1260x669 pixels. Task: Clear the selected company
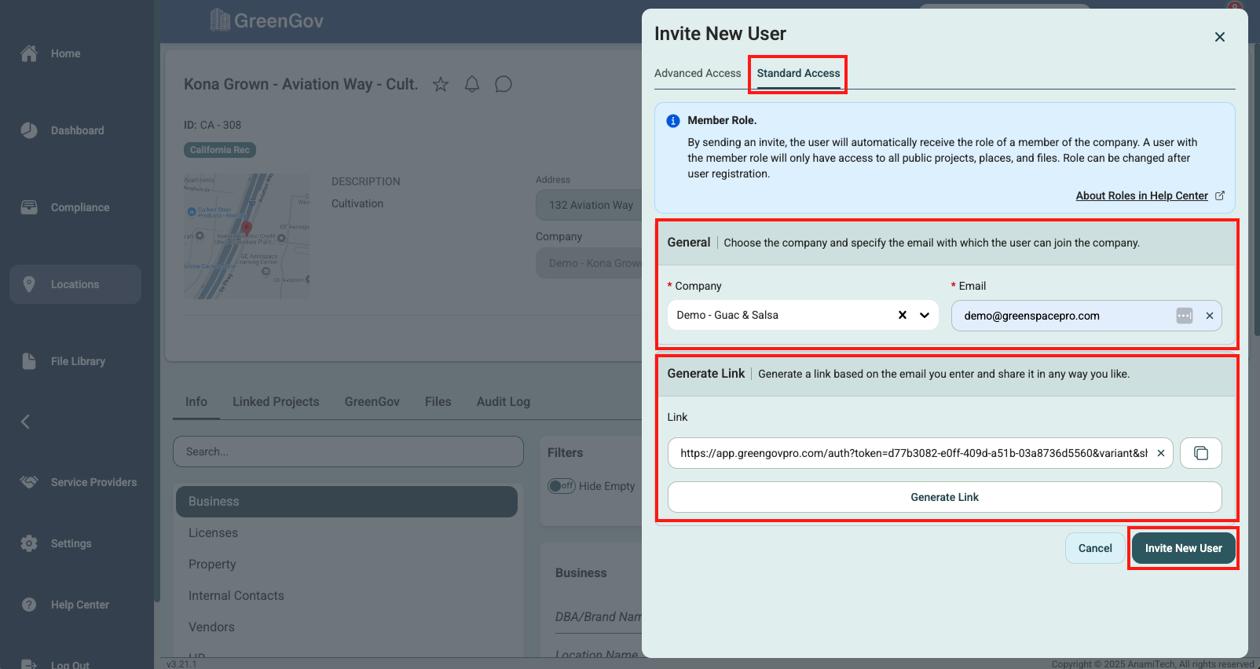click(903, 315)
